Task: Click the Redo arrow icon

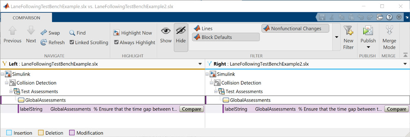Action: click(x=370, y=17)
